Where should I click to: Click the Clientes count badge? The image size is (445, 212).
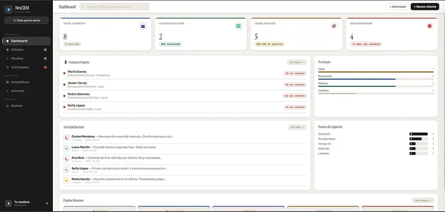(x=45, y=50)
